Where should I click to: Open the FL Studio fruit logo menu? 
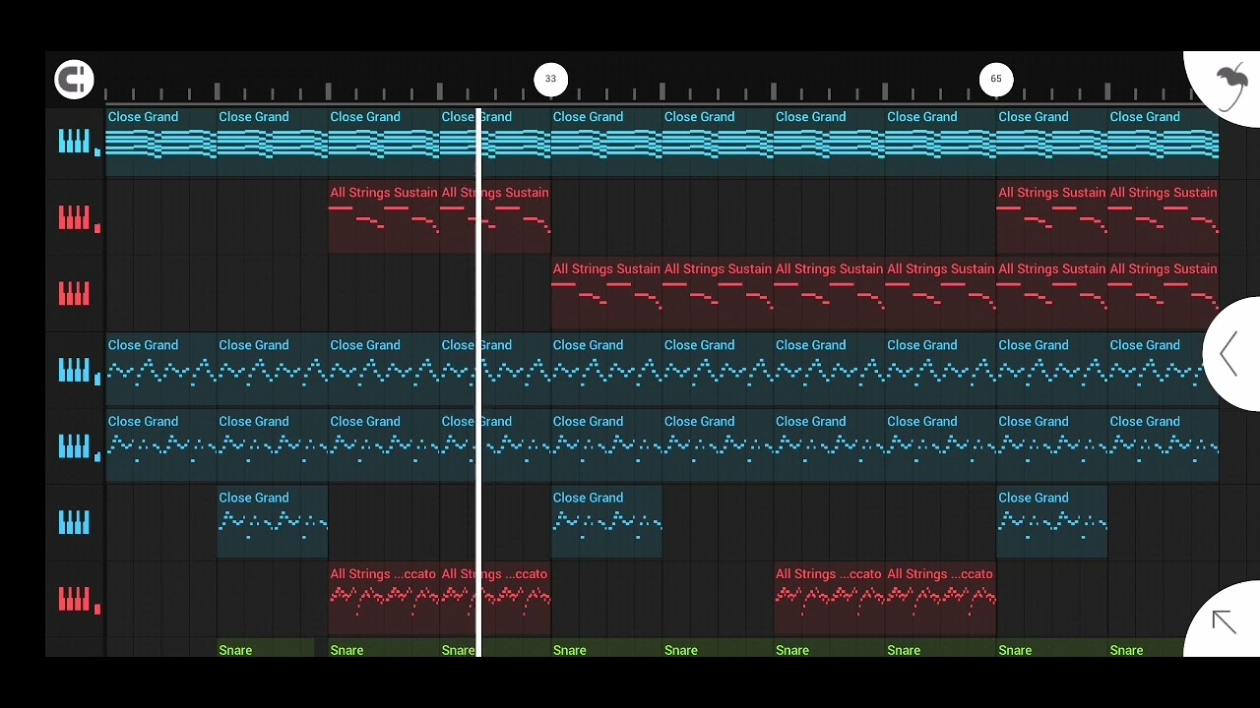click(x=1231, y=87)
